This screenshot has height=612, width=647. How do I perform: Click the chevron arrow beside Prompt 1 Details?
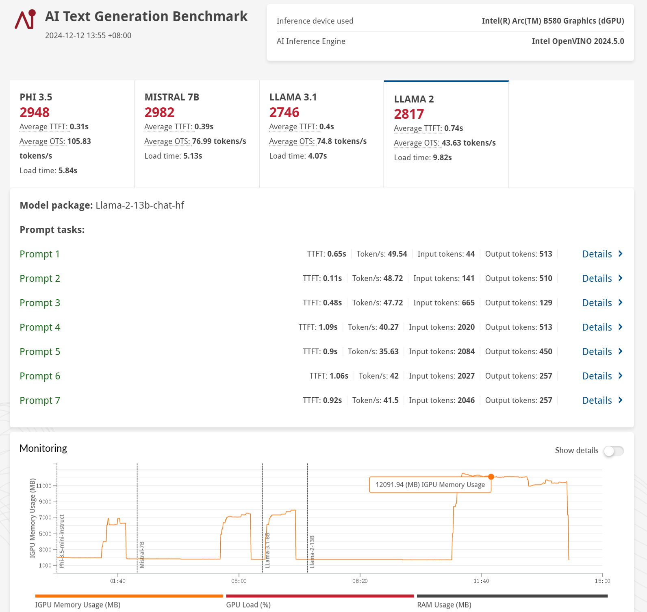point(620,254)
